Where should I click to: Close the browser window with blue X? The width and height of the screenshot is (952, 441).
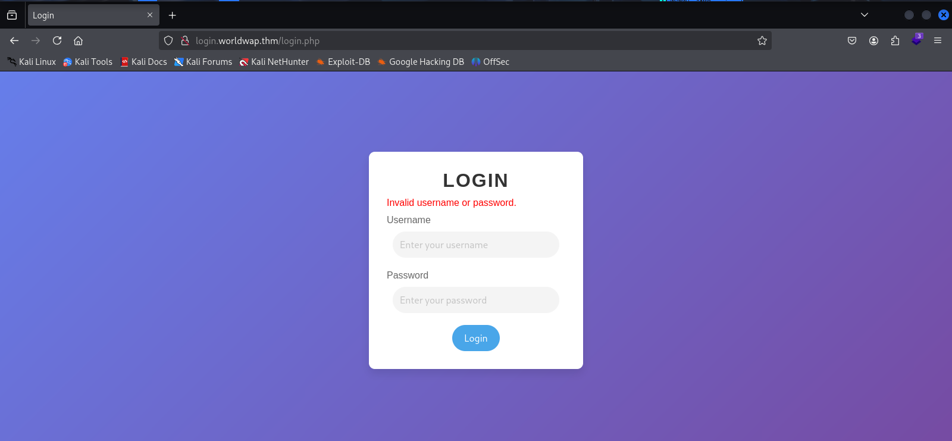944,15
